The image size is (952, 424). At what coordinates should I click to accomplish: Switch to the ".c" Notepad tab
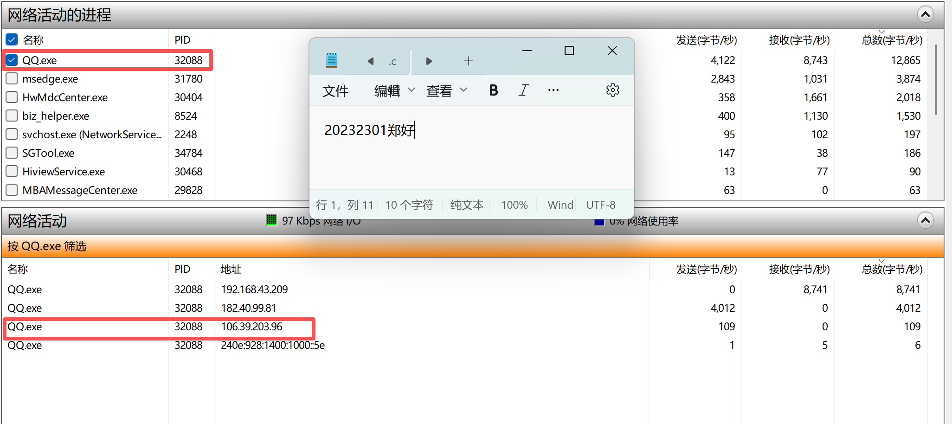click(392, 61)
